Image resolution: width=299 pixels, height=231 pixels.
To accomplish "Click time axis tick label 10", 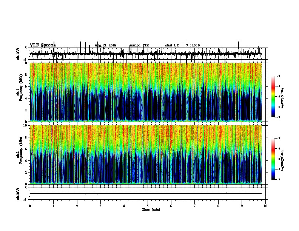I will [265, 206].
